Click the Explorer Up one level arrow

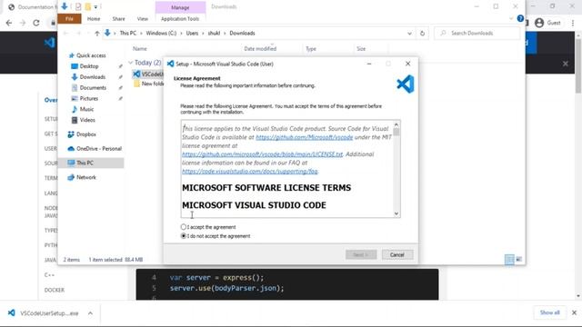tap(97, 34)
